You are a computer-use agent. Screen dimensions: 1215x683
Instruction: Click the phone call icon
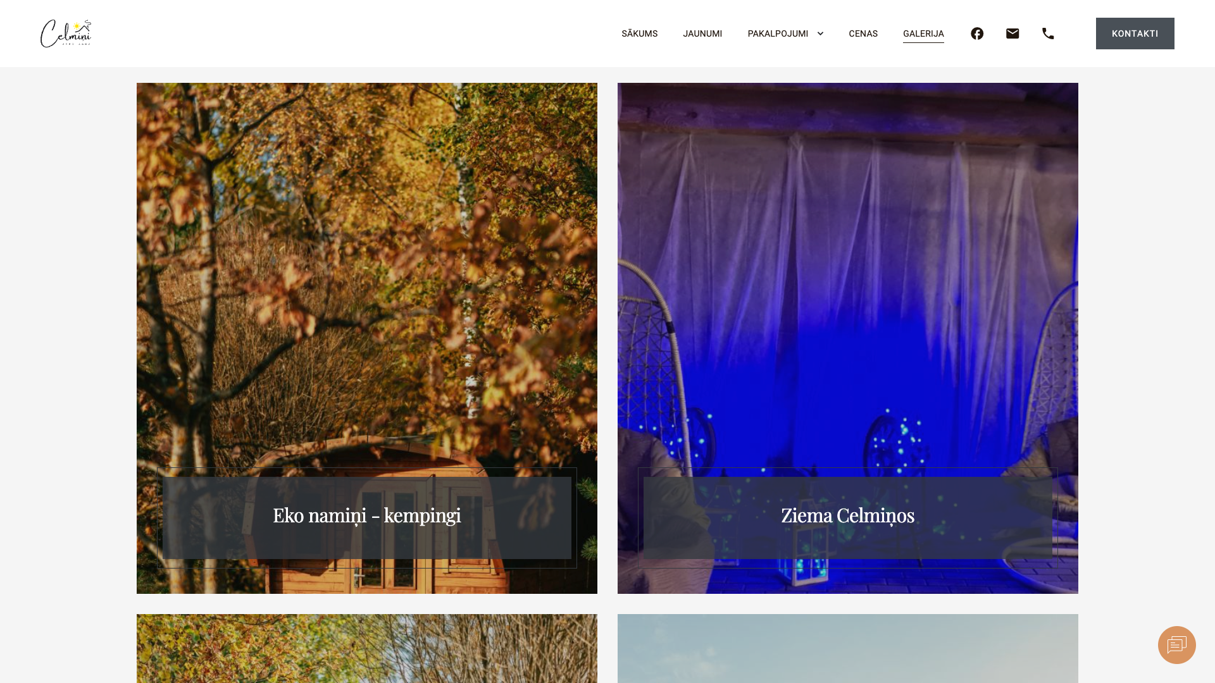click(1048, 34)
